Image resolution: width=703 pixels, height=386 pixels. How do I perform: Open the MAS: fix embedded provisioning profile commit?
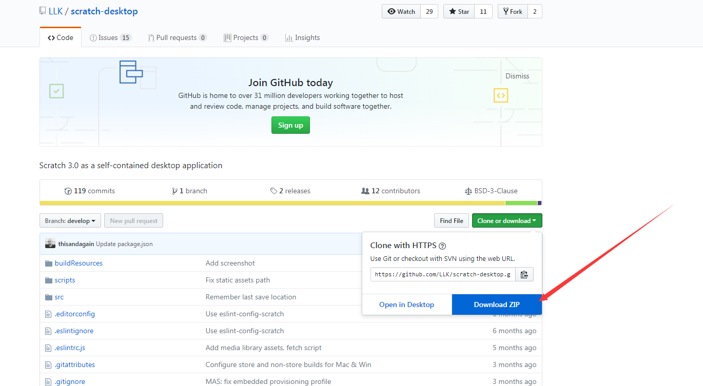click(x=268, y=381)
